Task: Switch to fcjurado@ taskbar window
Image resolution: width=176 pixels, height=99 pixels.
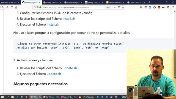Action: (x=67, y=97)
